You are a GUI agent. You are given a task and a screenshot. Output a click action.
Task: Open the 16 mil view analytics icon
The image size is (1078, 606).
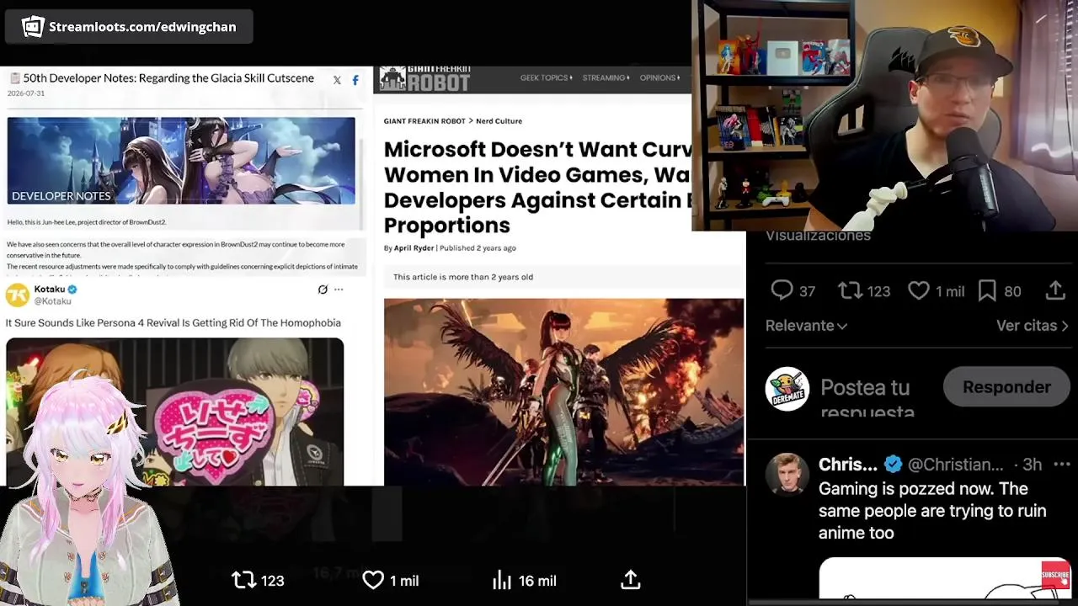coord(502,580)
